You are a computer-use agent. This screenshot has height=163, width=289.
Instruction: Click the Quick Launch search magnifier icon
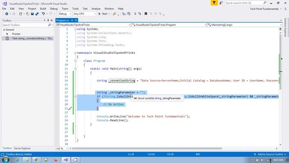click(x=265, y=3)
